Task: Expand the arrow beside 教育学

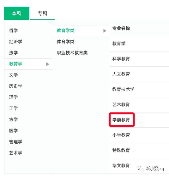Action: (x=48, y=64)
